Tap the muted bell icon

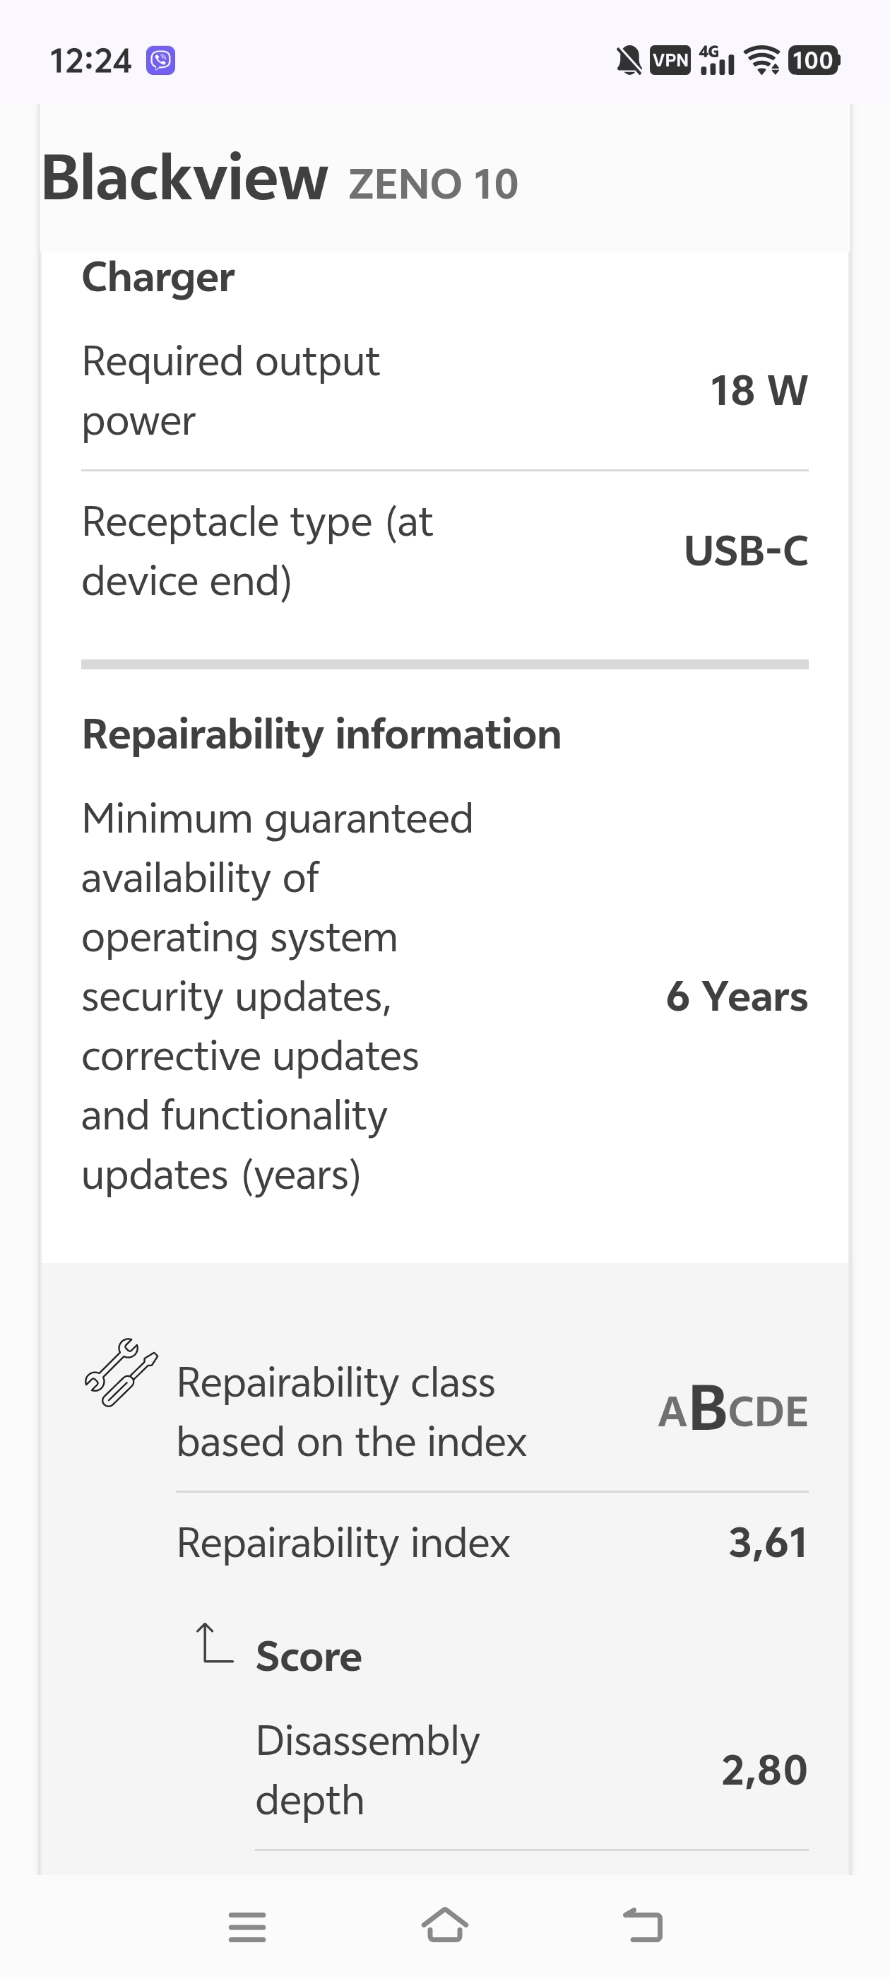(629, 60)
